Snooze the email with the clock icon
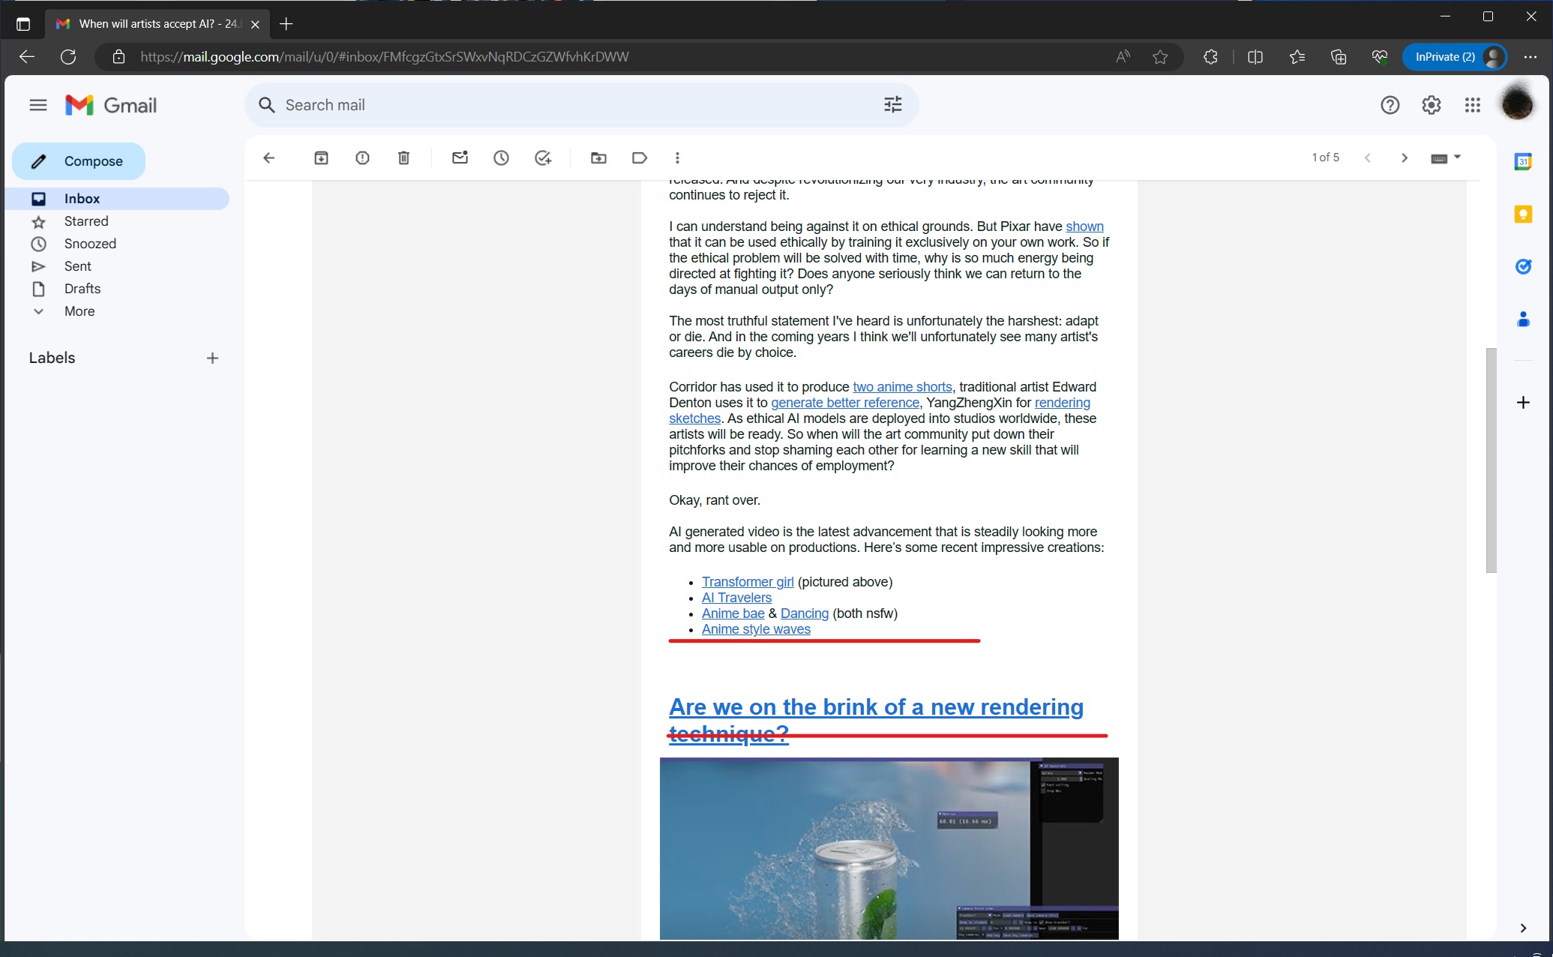The image size is (1553, 957). [x=501, y=157]
